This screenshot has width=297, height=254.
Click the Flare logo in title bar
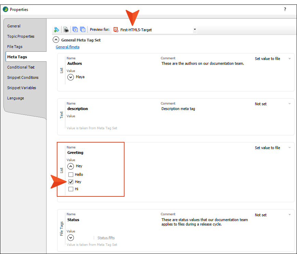(x=5, y=9)
